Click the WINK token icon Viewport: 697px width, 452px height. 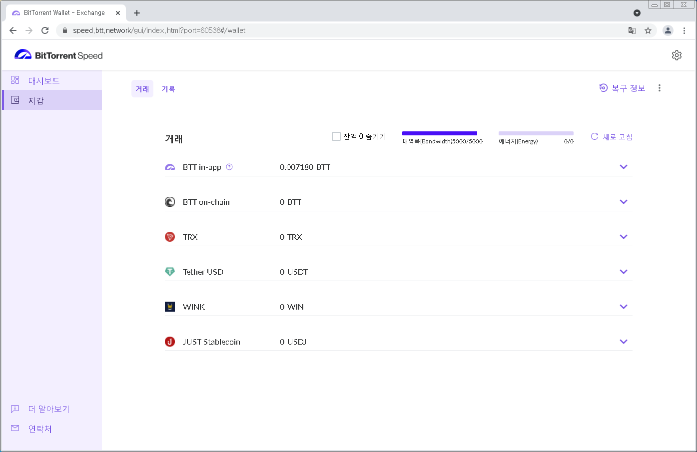pos(170,307)
